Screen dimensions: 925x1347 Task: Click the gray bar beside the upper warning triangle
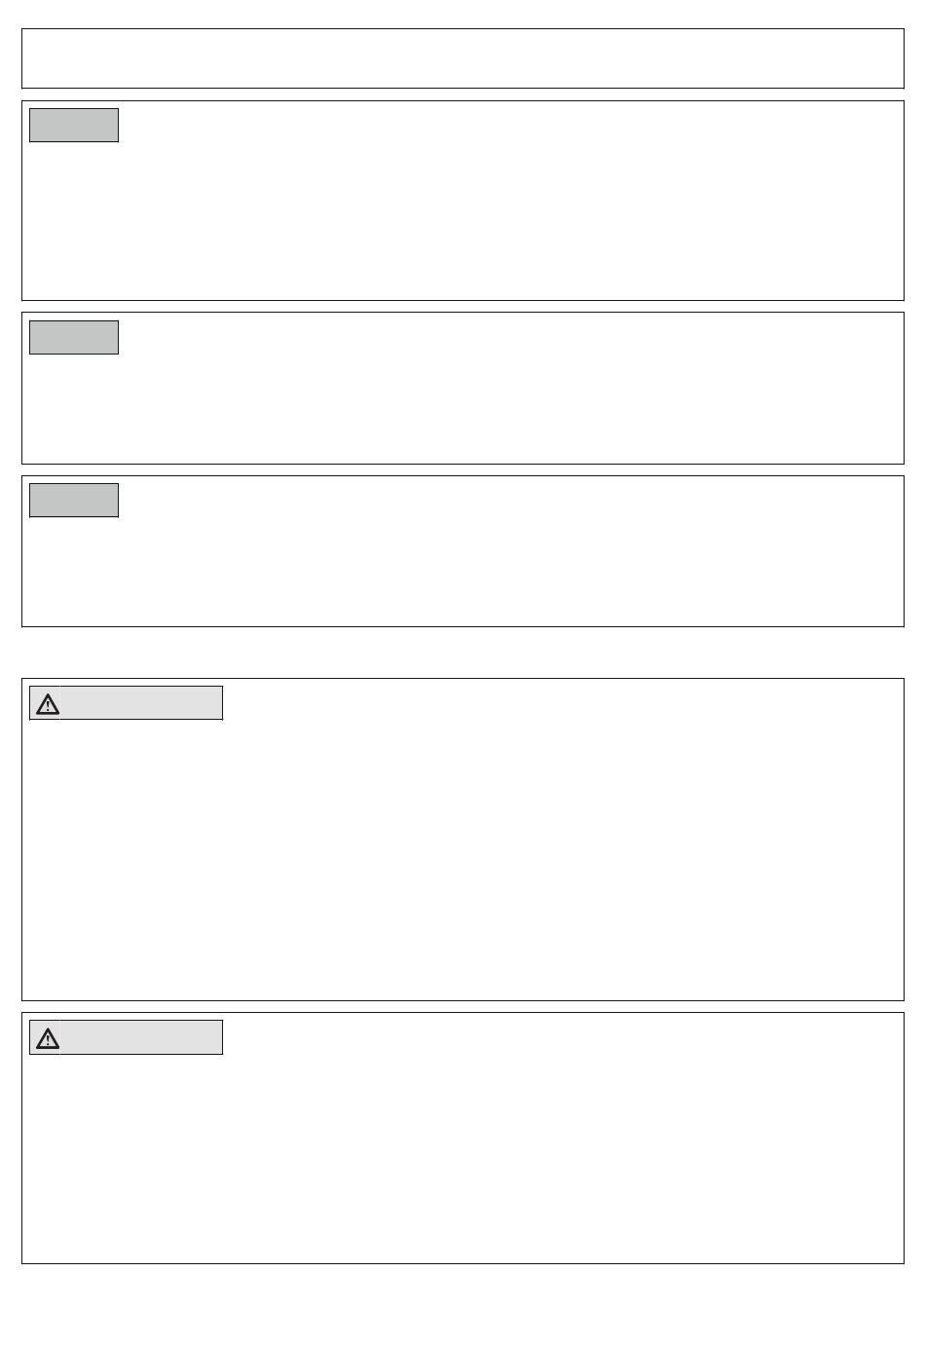142,703
